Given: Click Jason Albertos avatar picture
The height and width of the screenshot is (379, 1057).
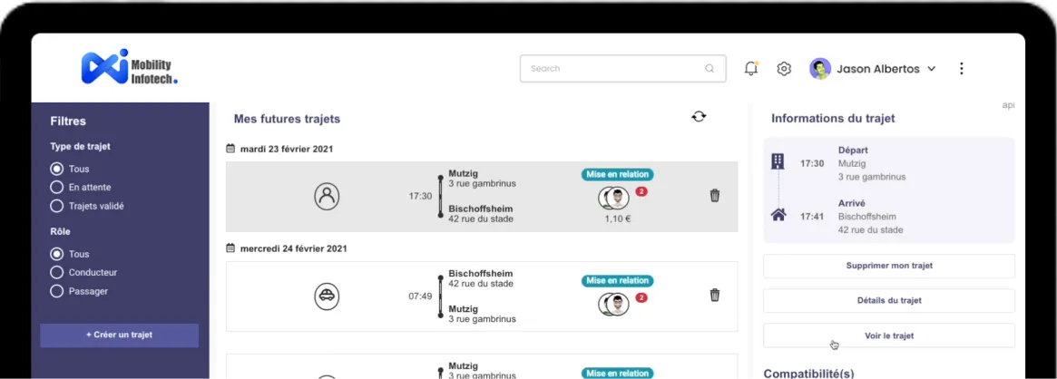Looking at the screenshot, I should click(x=819, y=69).
